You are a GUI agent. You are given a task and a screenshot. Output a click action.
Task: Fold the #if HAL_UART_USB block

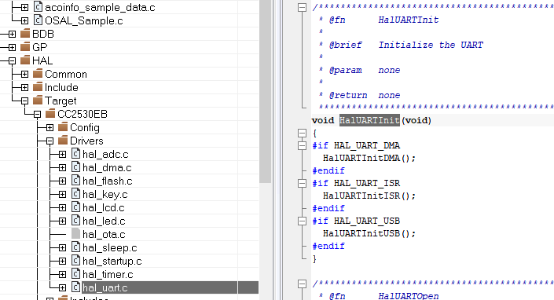tap(302, 221)
